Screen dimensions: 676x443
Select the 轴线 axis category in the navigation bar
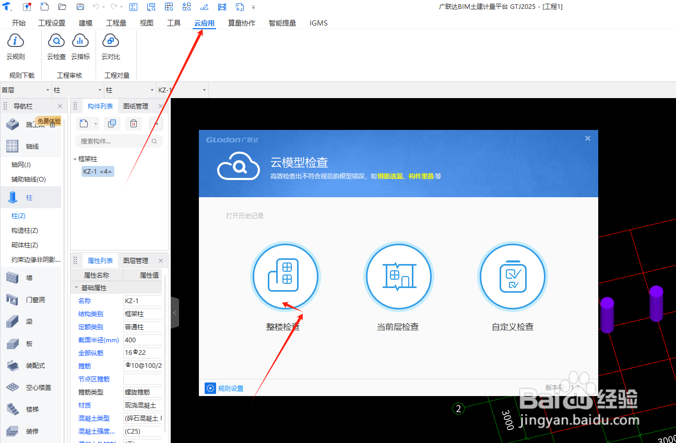tap(30, 146)
